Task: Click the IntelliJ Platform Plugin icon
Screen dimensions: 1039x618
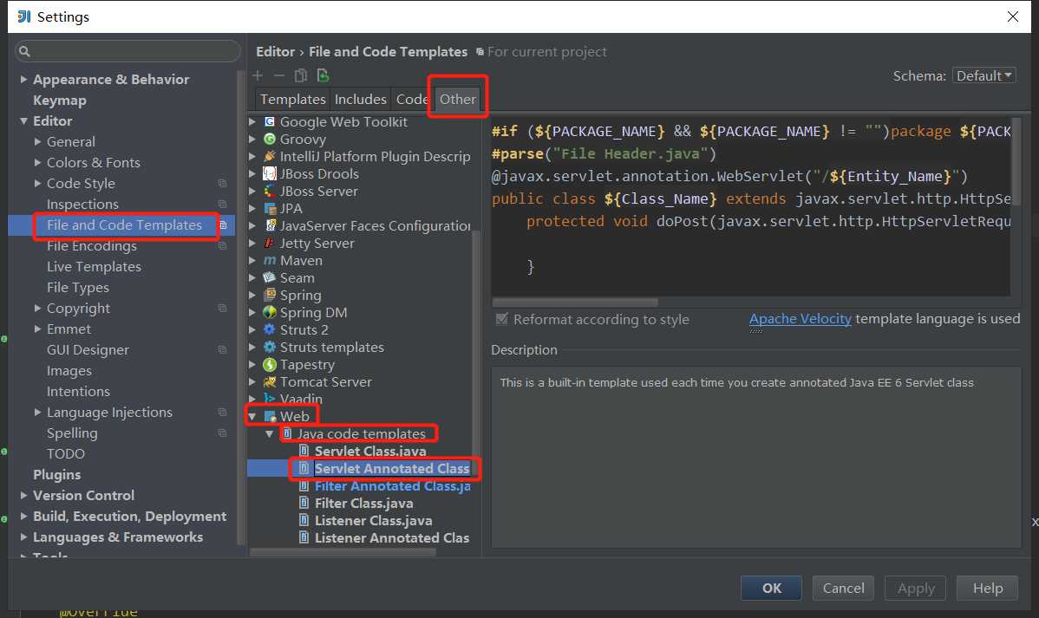Action: [x=270, y=156]
